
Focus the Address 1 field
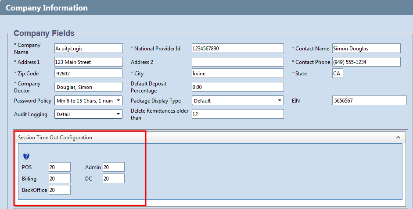coord(88,62)
